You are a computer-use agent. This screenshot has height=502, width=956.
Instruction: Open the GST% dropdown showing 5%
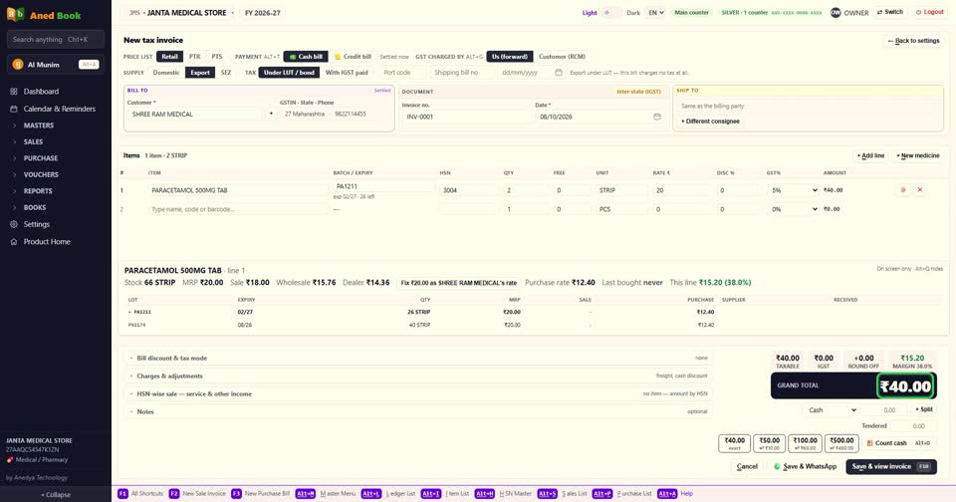pyautogui.click(x=794, y=190)
